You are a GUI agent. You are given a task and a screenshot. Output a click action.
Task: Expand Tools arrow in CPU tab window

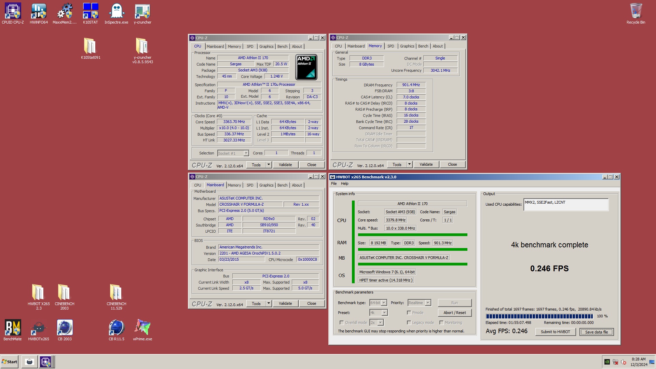click(269, 165)
